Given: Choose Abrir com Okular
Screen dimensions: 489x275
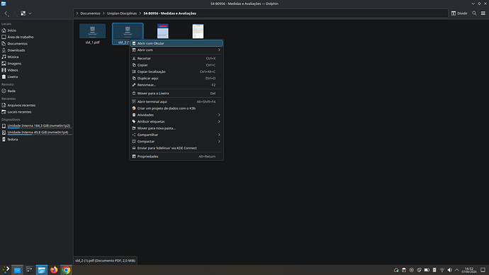Looking at the screenshot, I should [x=176, y=43].
